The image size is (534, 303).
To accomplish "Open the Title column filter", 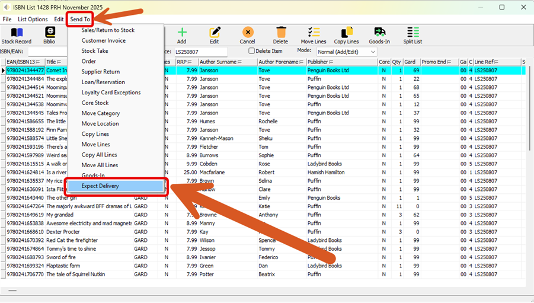I will pyautogui.click(x=59, y=62).
